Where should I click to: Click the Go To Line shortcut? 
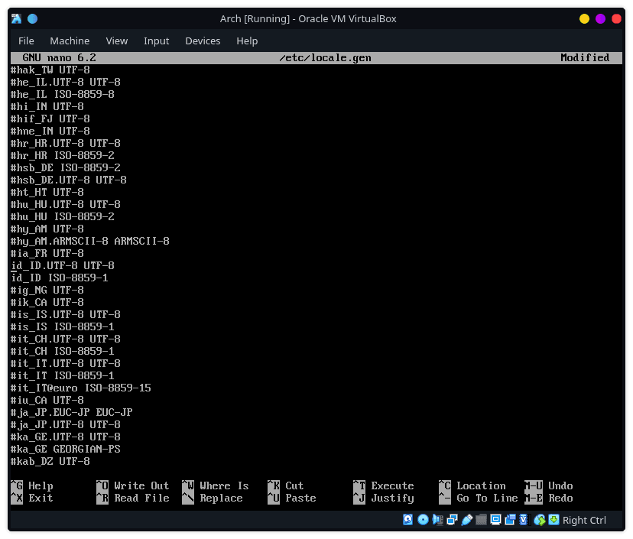479,498
